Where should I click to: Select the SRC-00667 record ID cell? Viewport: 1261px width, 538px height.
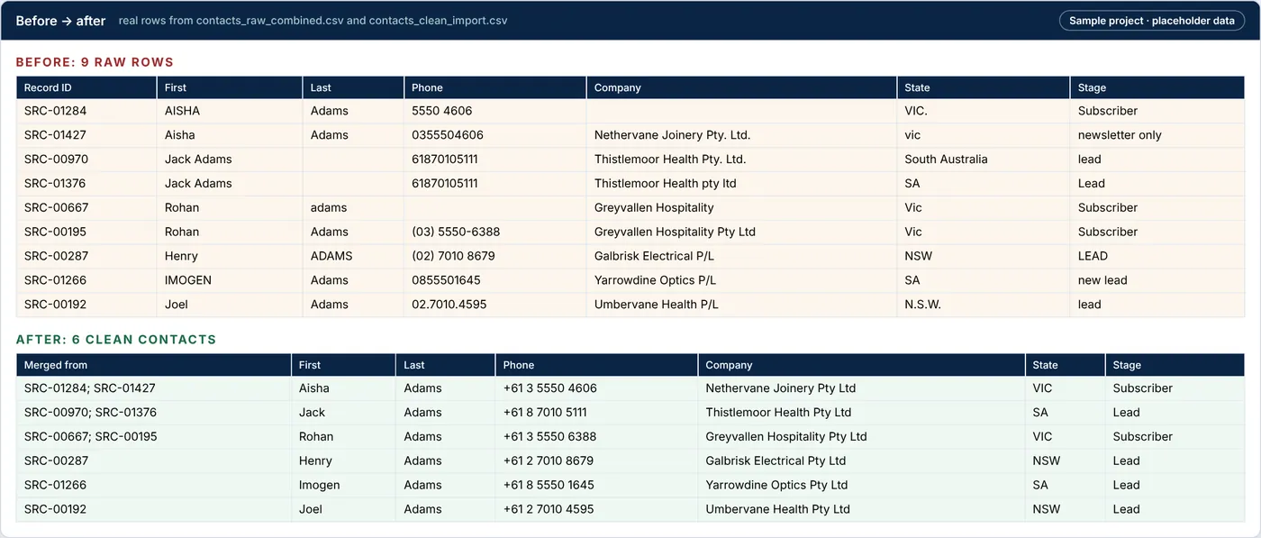click(x=86, y=208)
